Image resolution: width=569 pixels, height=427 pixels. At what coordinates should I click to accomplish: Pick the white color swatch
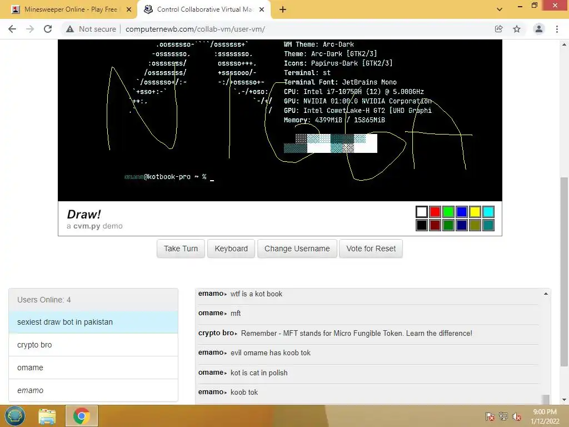click(422, 212)
